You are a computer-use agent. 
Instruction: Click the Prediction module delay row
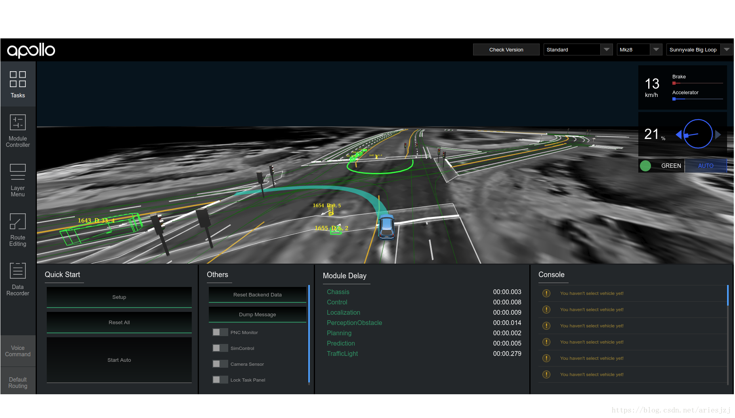424,344
